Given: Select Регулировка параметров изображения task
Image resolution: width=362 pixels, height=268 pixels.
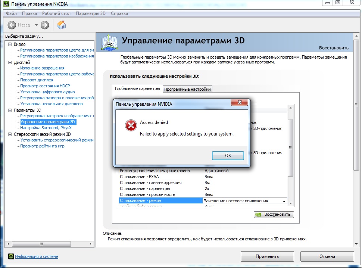Looking at the screenshot, I should click(x=57, y=56).
